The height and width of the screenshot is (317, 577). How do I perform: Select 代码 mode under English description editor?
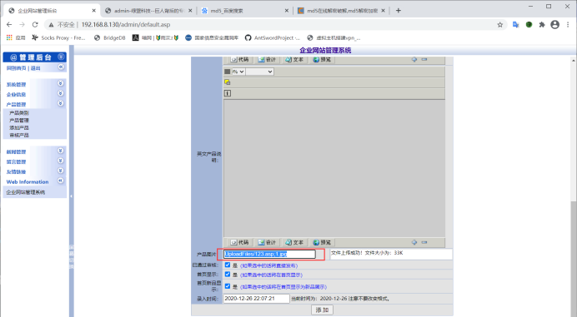[x=239, y=242]
